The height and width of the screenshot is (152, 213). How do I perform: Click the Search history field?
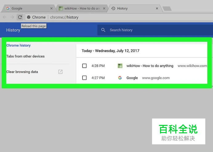[x=155, y=30]
